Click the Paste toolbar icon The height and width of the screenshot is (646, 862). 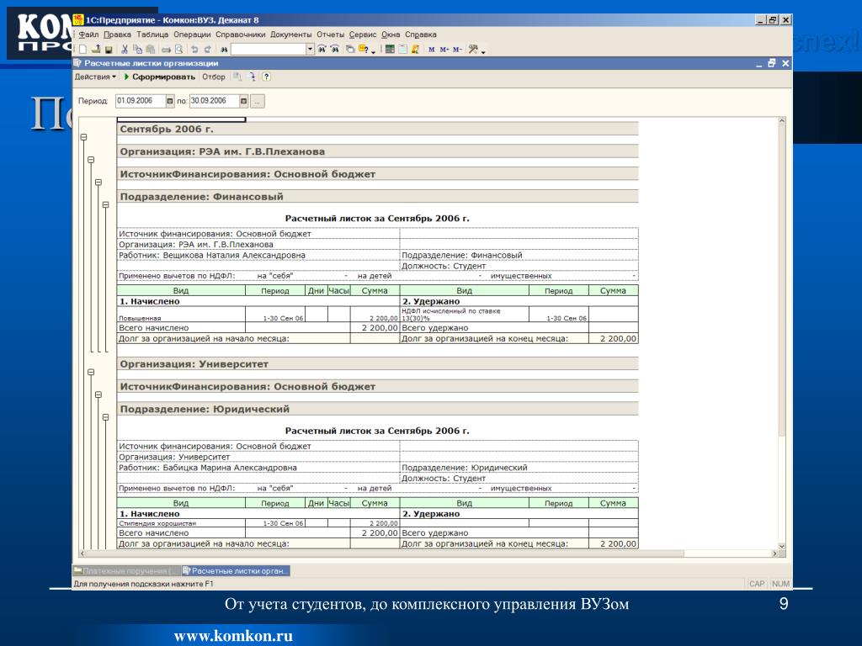pyautogui.click(x=150, y=50)
